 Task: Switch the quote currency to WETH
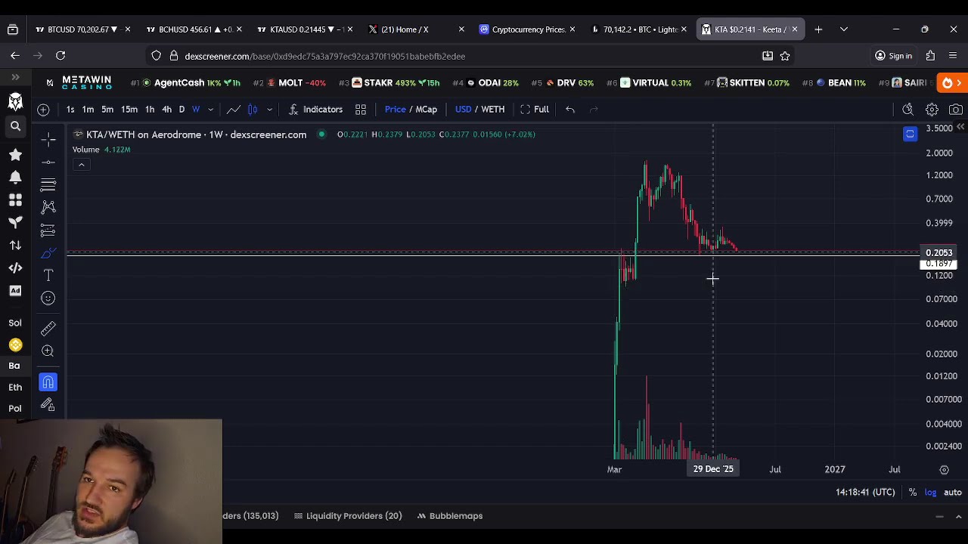pyautogui.click(x=492, y=110)
